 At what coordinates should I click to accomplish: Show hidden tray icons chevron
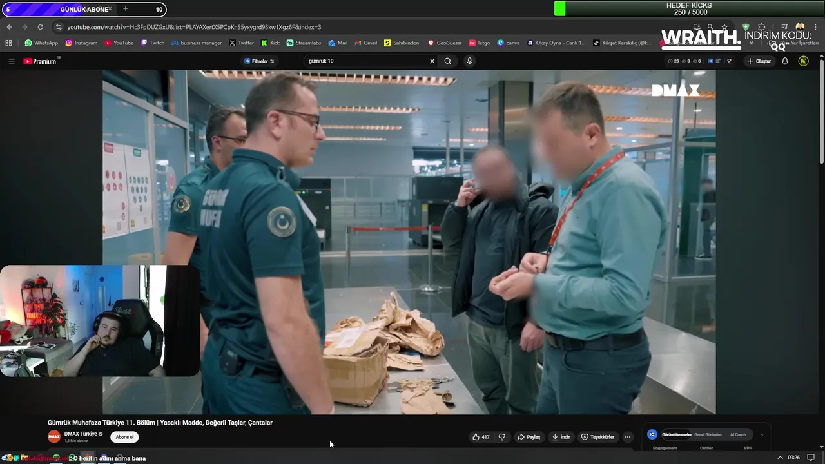[x=780, y=458]
